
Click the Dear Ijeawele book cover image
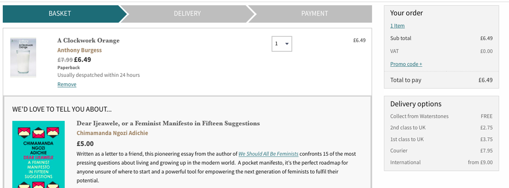pyautogui.click(x=32, y=154)
